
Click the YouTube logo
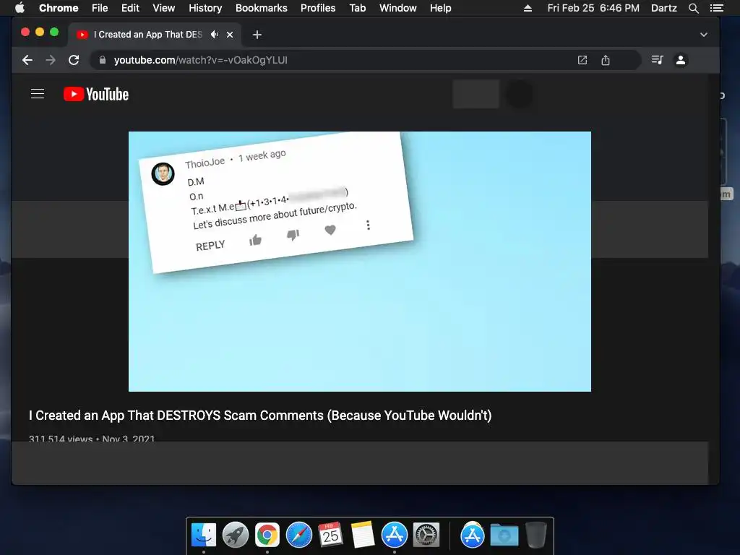click(x=96, y=94)
